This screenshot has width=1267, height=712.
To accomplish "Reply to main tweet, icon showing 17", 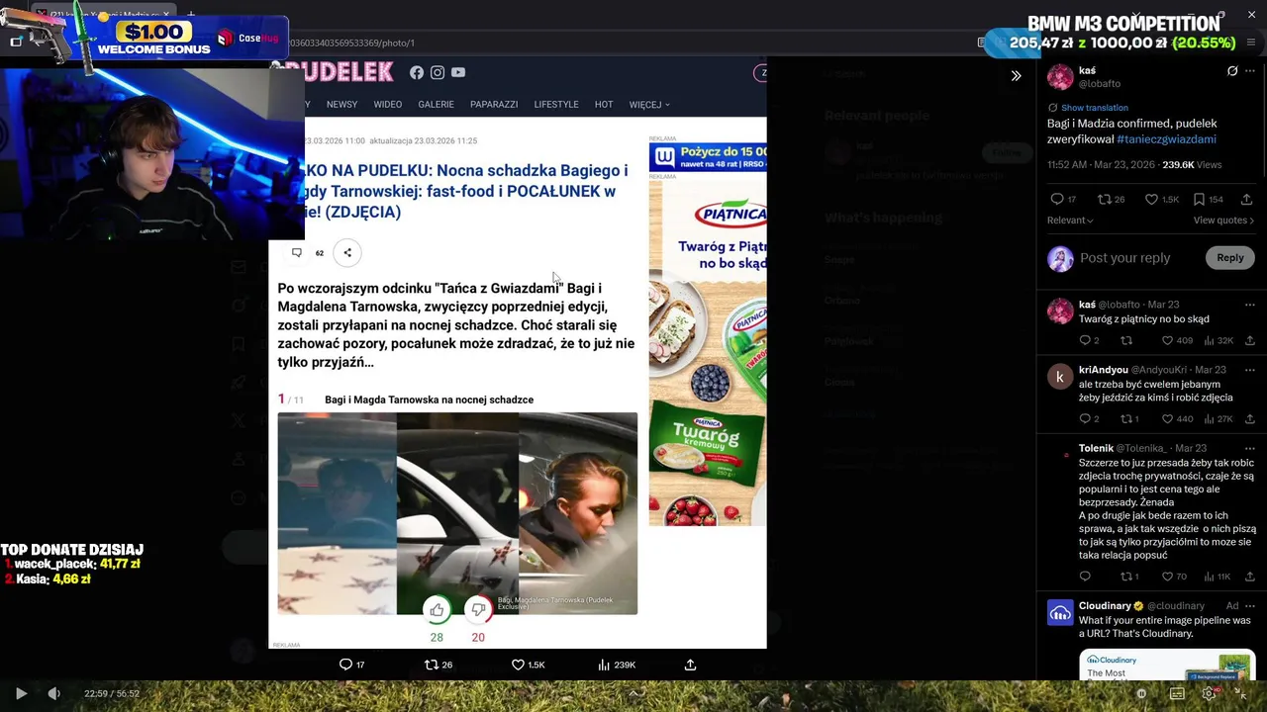I will [1063, 199].
